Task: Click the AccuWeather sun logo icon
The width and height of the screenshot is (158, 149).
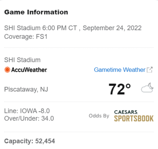Action: pos(7,70)
